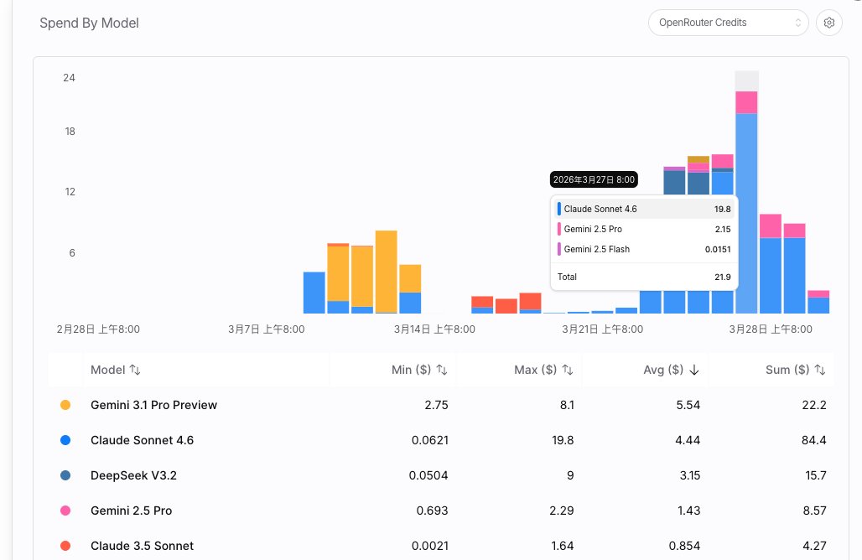Click sort arrows icon beside Model header
This screenshot has height=560, width=862.
pos(135,370)
